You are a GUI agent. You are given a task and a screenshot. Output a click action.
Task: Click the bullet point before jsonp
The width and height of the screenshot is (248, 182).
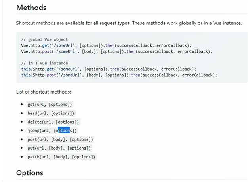tap(22, 131)
